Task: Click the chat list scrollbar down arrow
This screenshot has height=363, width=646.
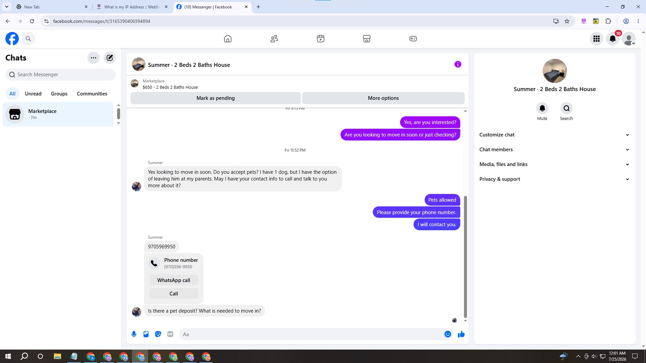Action: pyautogui.click(x=118, y=123)
